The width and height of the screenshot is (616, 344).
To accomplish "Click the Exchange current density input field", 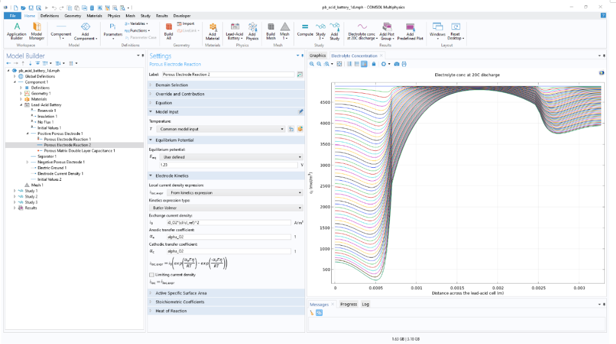I will [229, 223].
